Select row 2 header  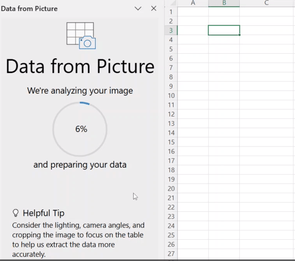171,21
